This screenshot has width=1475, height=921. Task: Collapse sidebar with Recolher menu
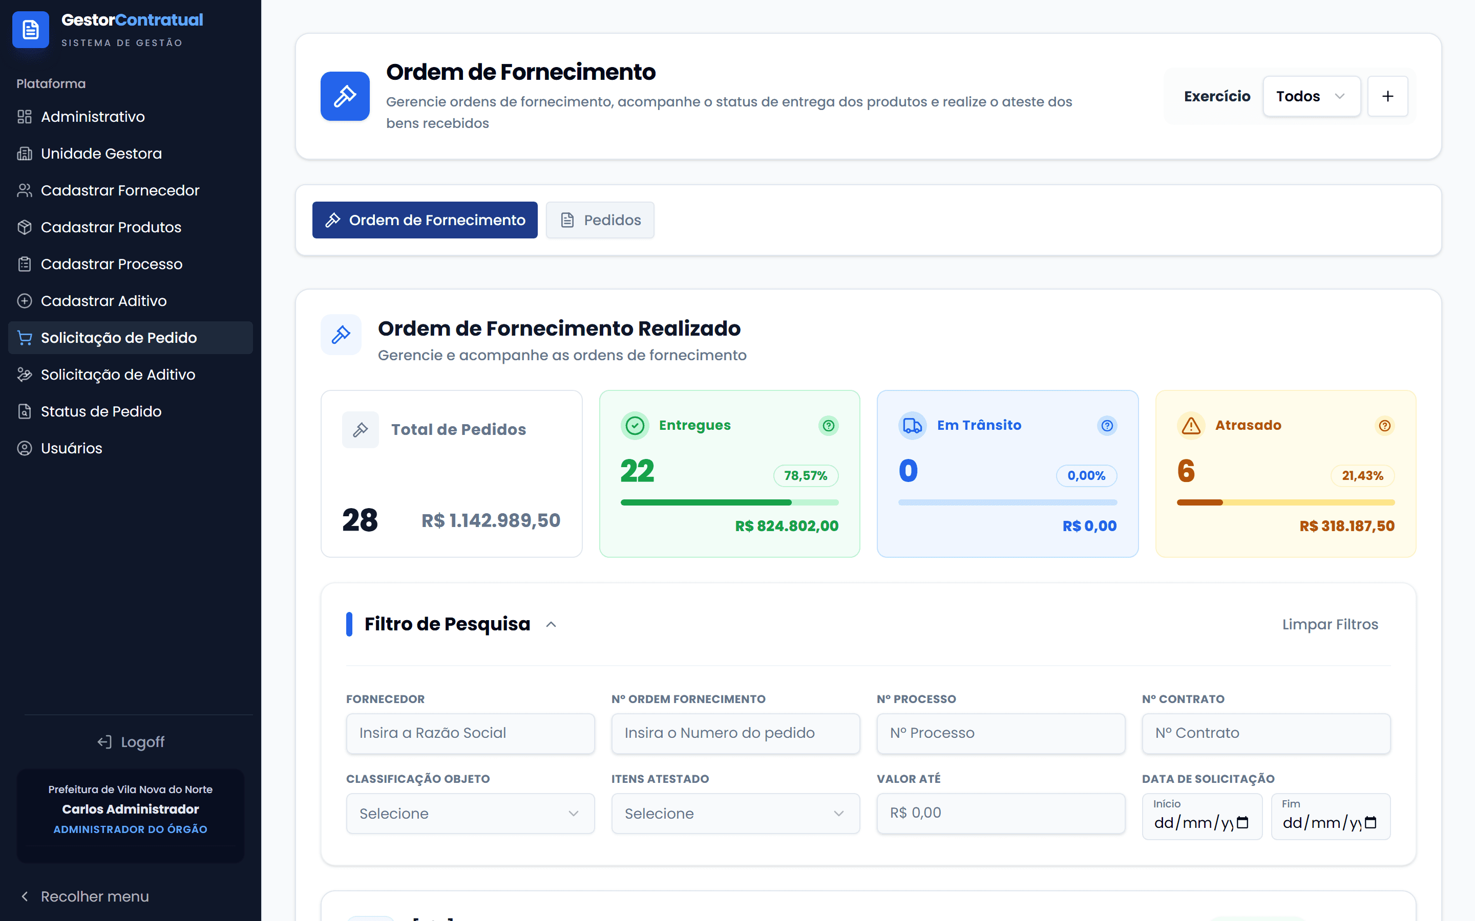(85, 896)
